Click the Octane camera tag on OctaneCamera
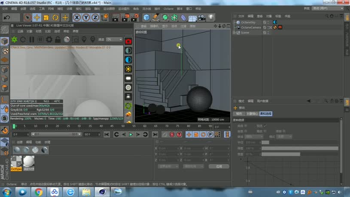350x197 pixels. point(280,27)
